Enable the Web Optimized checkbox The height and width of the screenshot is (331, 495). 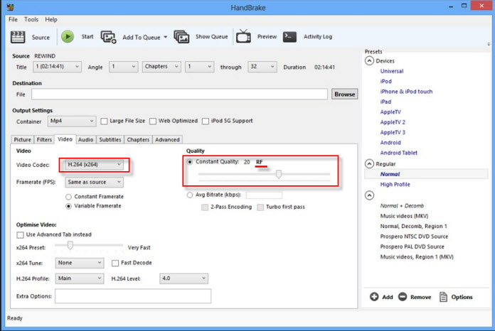click(153, 121)
